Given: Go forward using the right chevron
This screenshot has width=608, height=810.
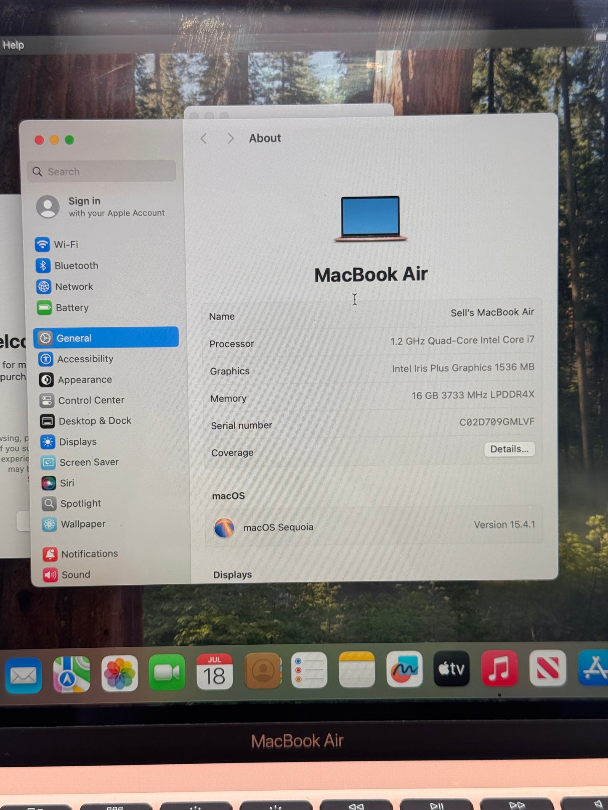Looking at the screenshot, I should tap(230, 138).
